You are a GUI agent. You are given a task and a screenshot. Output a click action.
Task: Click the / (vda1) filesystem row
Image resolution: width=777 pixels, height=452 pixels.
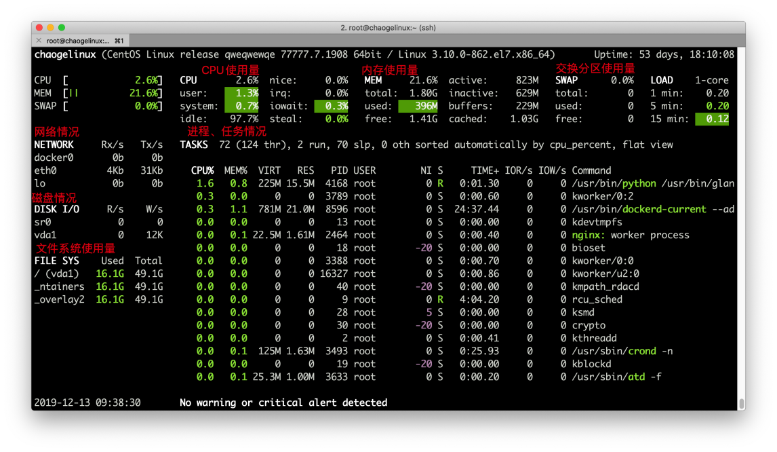(x=98, y=274)
